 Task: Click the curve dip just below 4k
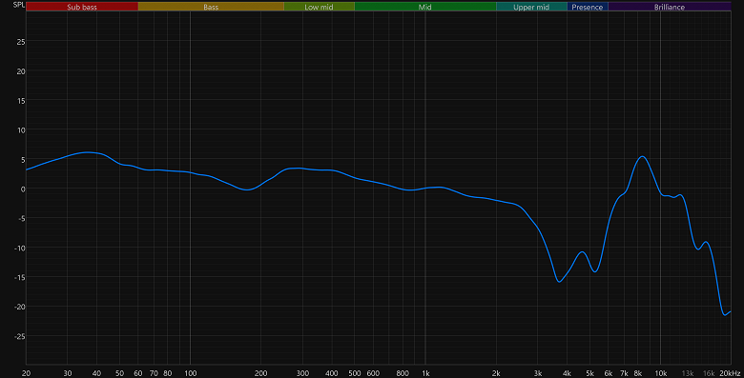click(559, 282)
